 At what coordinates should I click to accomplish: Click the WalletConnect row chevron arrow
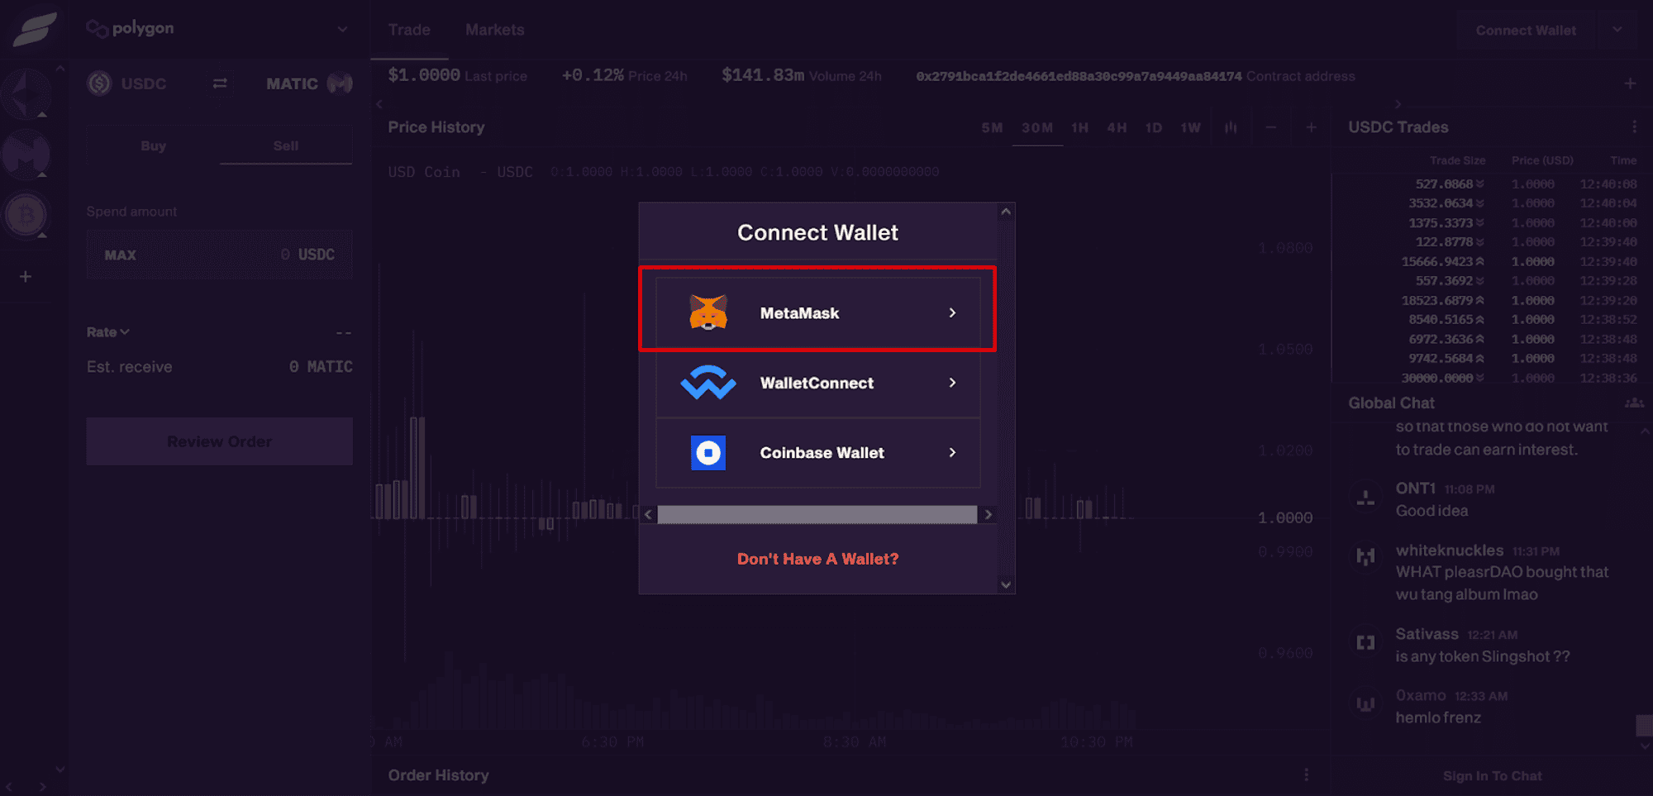(952, 383)
